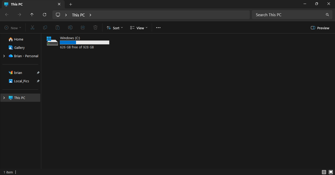Click the C: drive usage bar
335x175 pixels.
coord(84,43)
